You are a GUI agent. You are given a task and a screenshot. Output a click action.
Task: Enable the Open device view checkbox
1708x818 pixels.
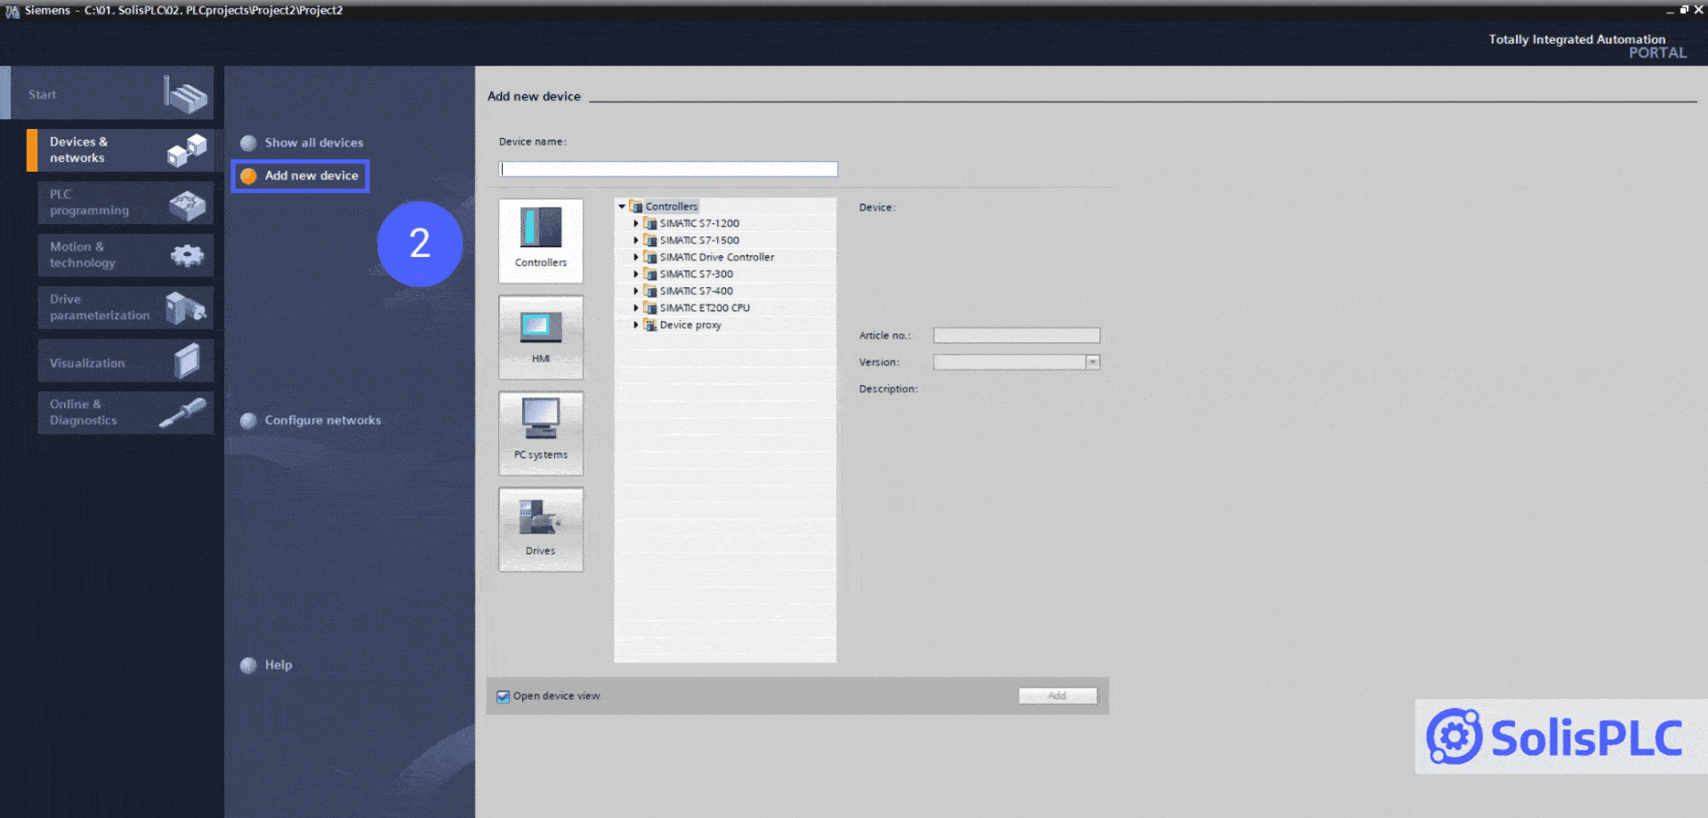click(x=503, y=696)
